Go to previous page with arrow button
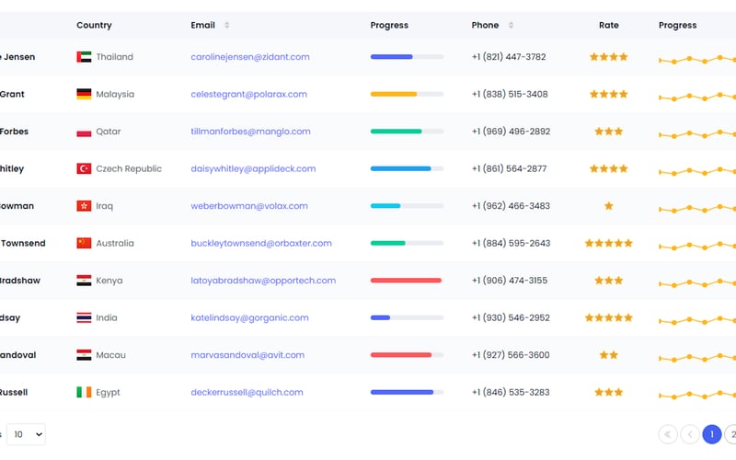Viewport: 736px width, 460px height. click(690, 434)
